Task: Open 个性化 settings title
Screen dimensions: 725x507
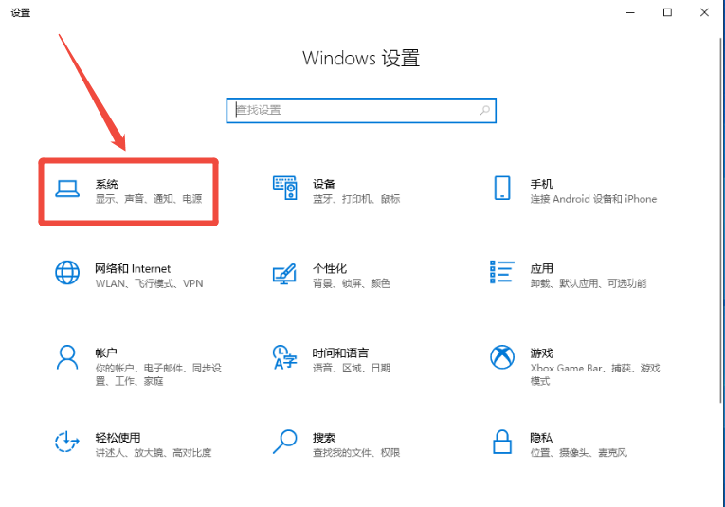Action: coord(330,268)
